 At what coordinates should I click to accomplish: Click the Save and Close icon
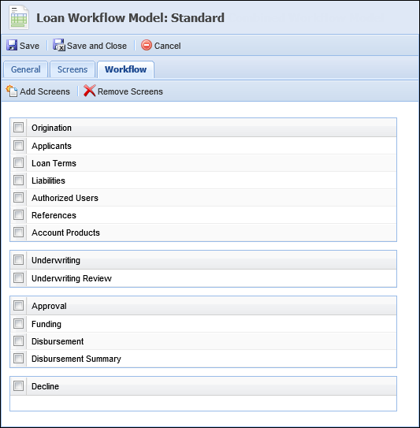coord(59,45)
